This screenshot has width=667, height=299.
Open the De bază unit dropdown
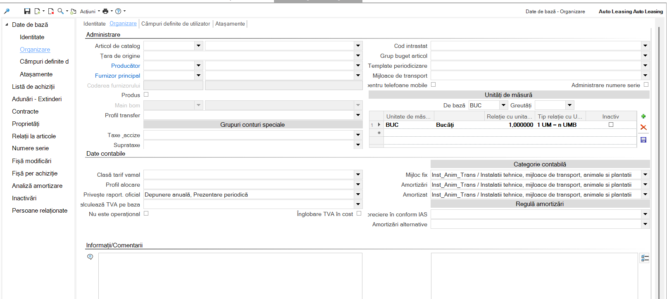click(503, 105)
